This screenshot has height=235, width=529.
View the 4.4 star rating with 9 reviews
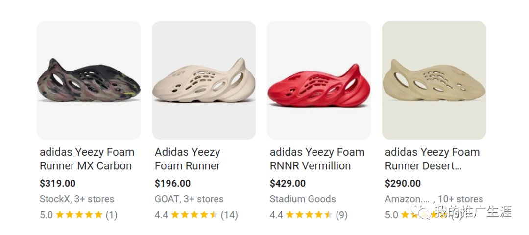click(309, 215)
